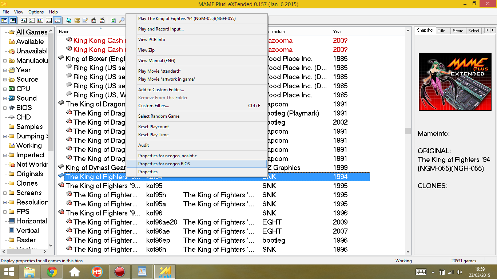Open the File menu
Image resolution: width=497 pixels, height=279 pixels.
pyautogui.click(x=6, y=12)
